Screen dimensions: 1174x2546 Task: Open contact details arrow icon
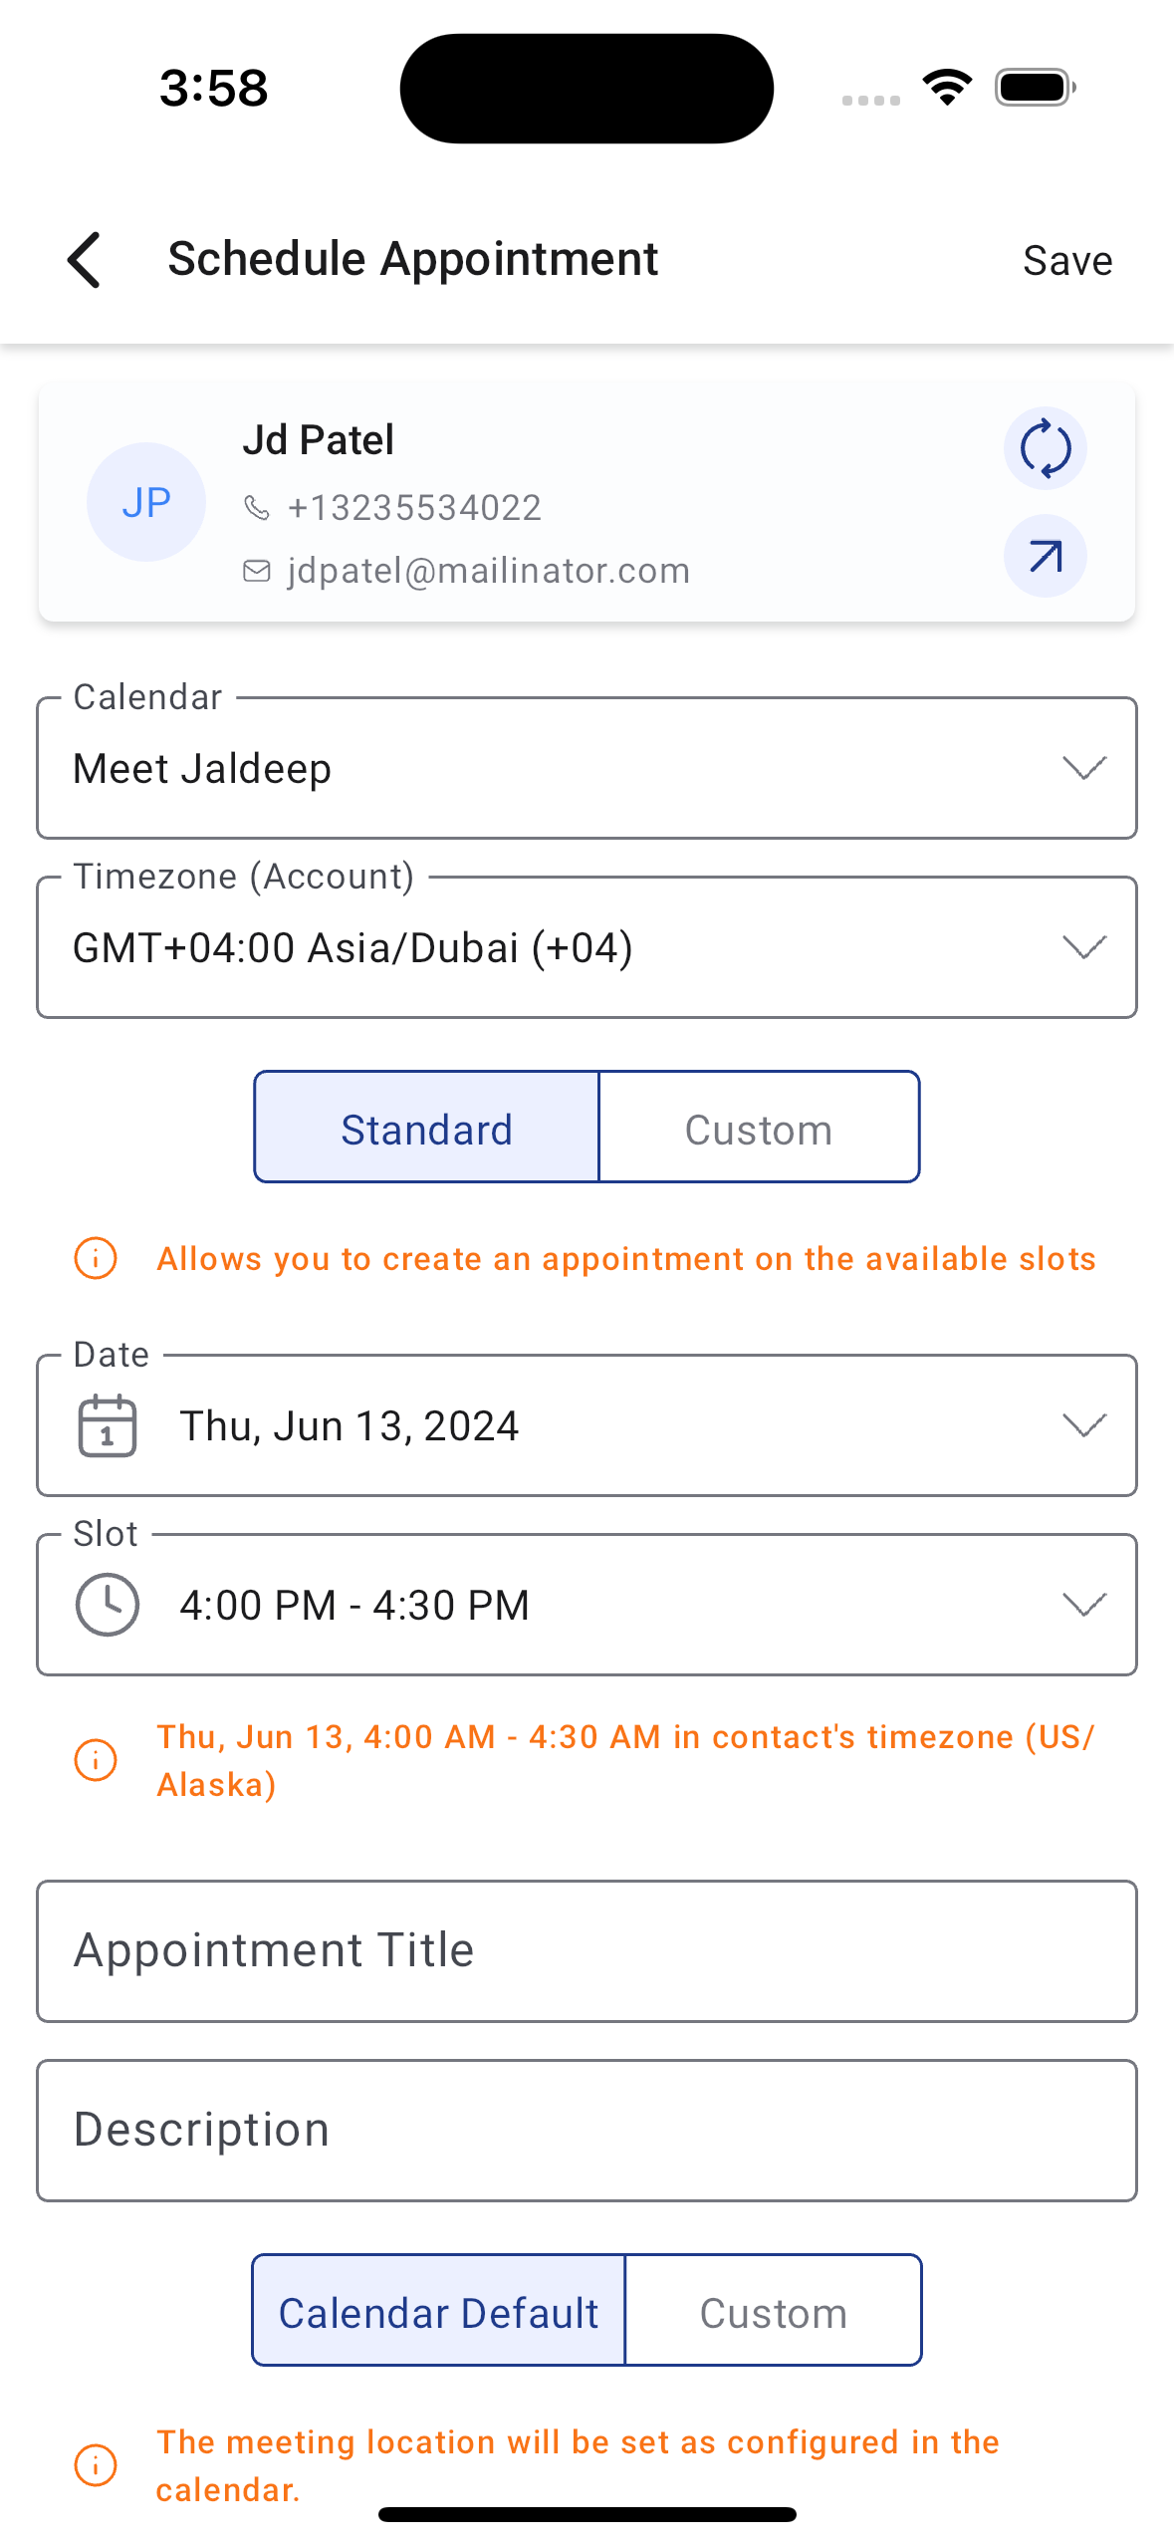point(1045,556)
